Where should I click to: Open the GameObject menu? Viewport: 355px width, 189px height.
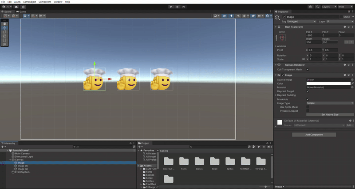pyautogui.click(x=29, y=2)
